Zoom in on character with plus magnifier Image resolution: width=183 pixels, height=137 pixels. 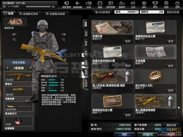[x=14, y=39]
